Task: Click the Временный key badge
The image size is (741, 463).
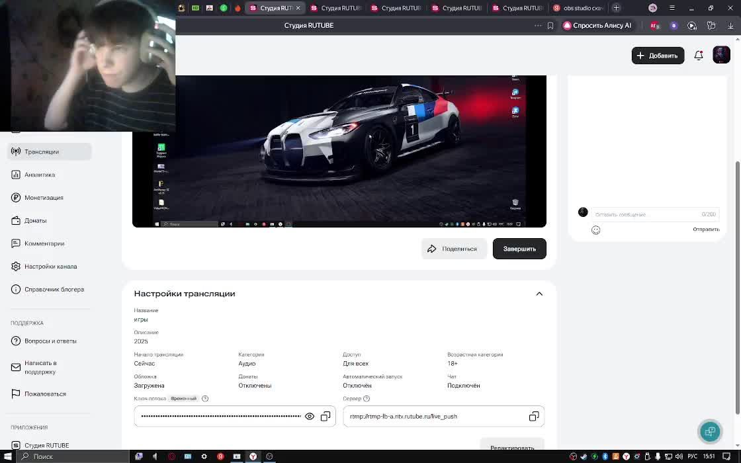Action: 183,398
